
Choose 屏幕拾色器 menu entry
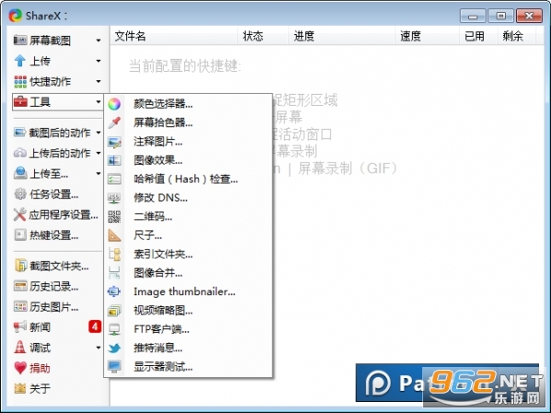click(x=188, y=122)
